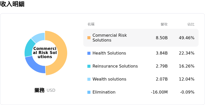
Task: Click the Commercial Risk Solutions row label
Action: 109,38
